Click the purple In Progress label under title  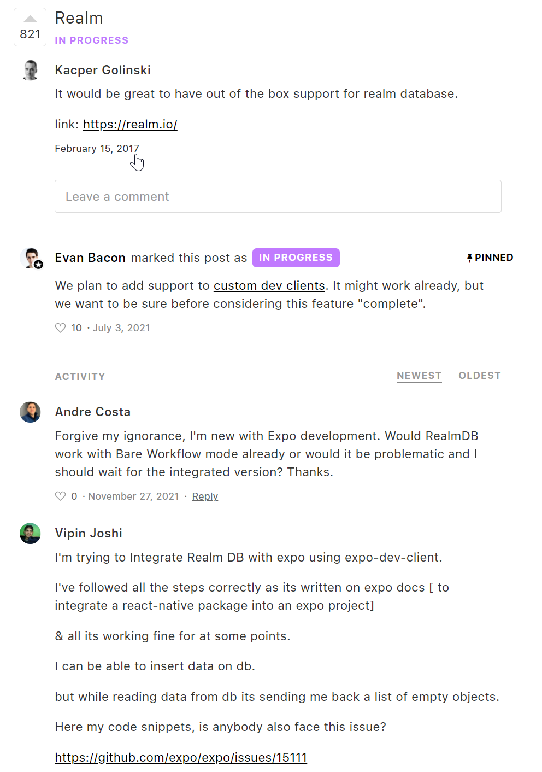[x=92, y=40]
